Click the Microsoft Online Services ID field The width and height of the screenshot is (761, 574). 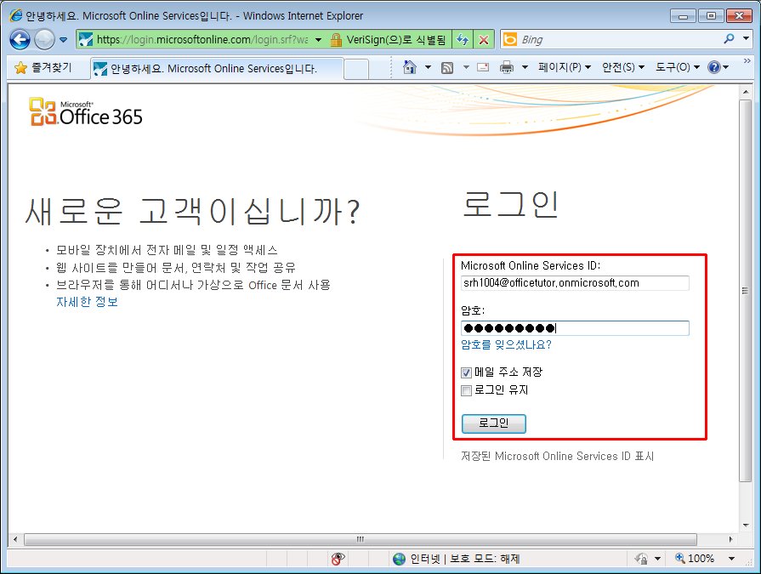pos(575,283)
